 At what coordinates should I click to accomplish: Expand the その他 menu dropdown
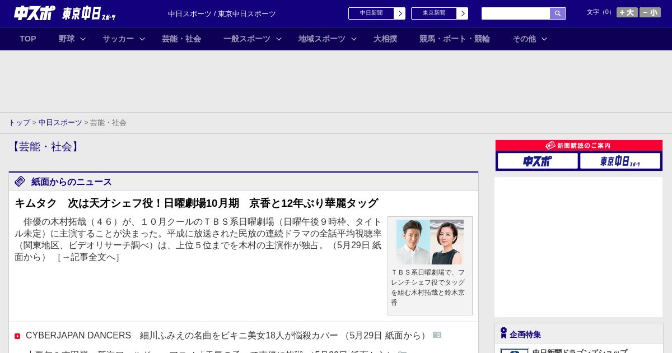[544, 39]
